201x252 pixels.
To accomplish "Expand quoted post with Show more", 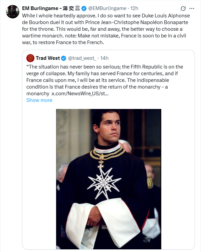I will pos(39,100).
